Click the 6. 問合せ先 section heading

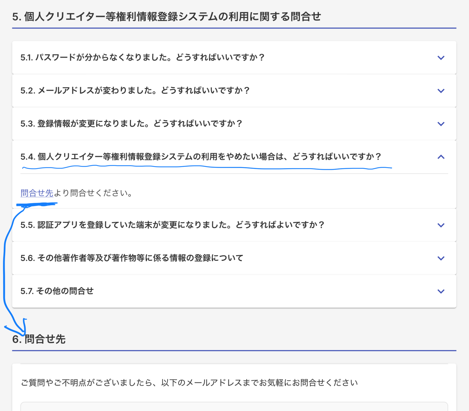pyautogui.click(x=39, y=339)
